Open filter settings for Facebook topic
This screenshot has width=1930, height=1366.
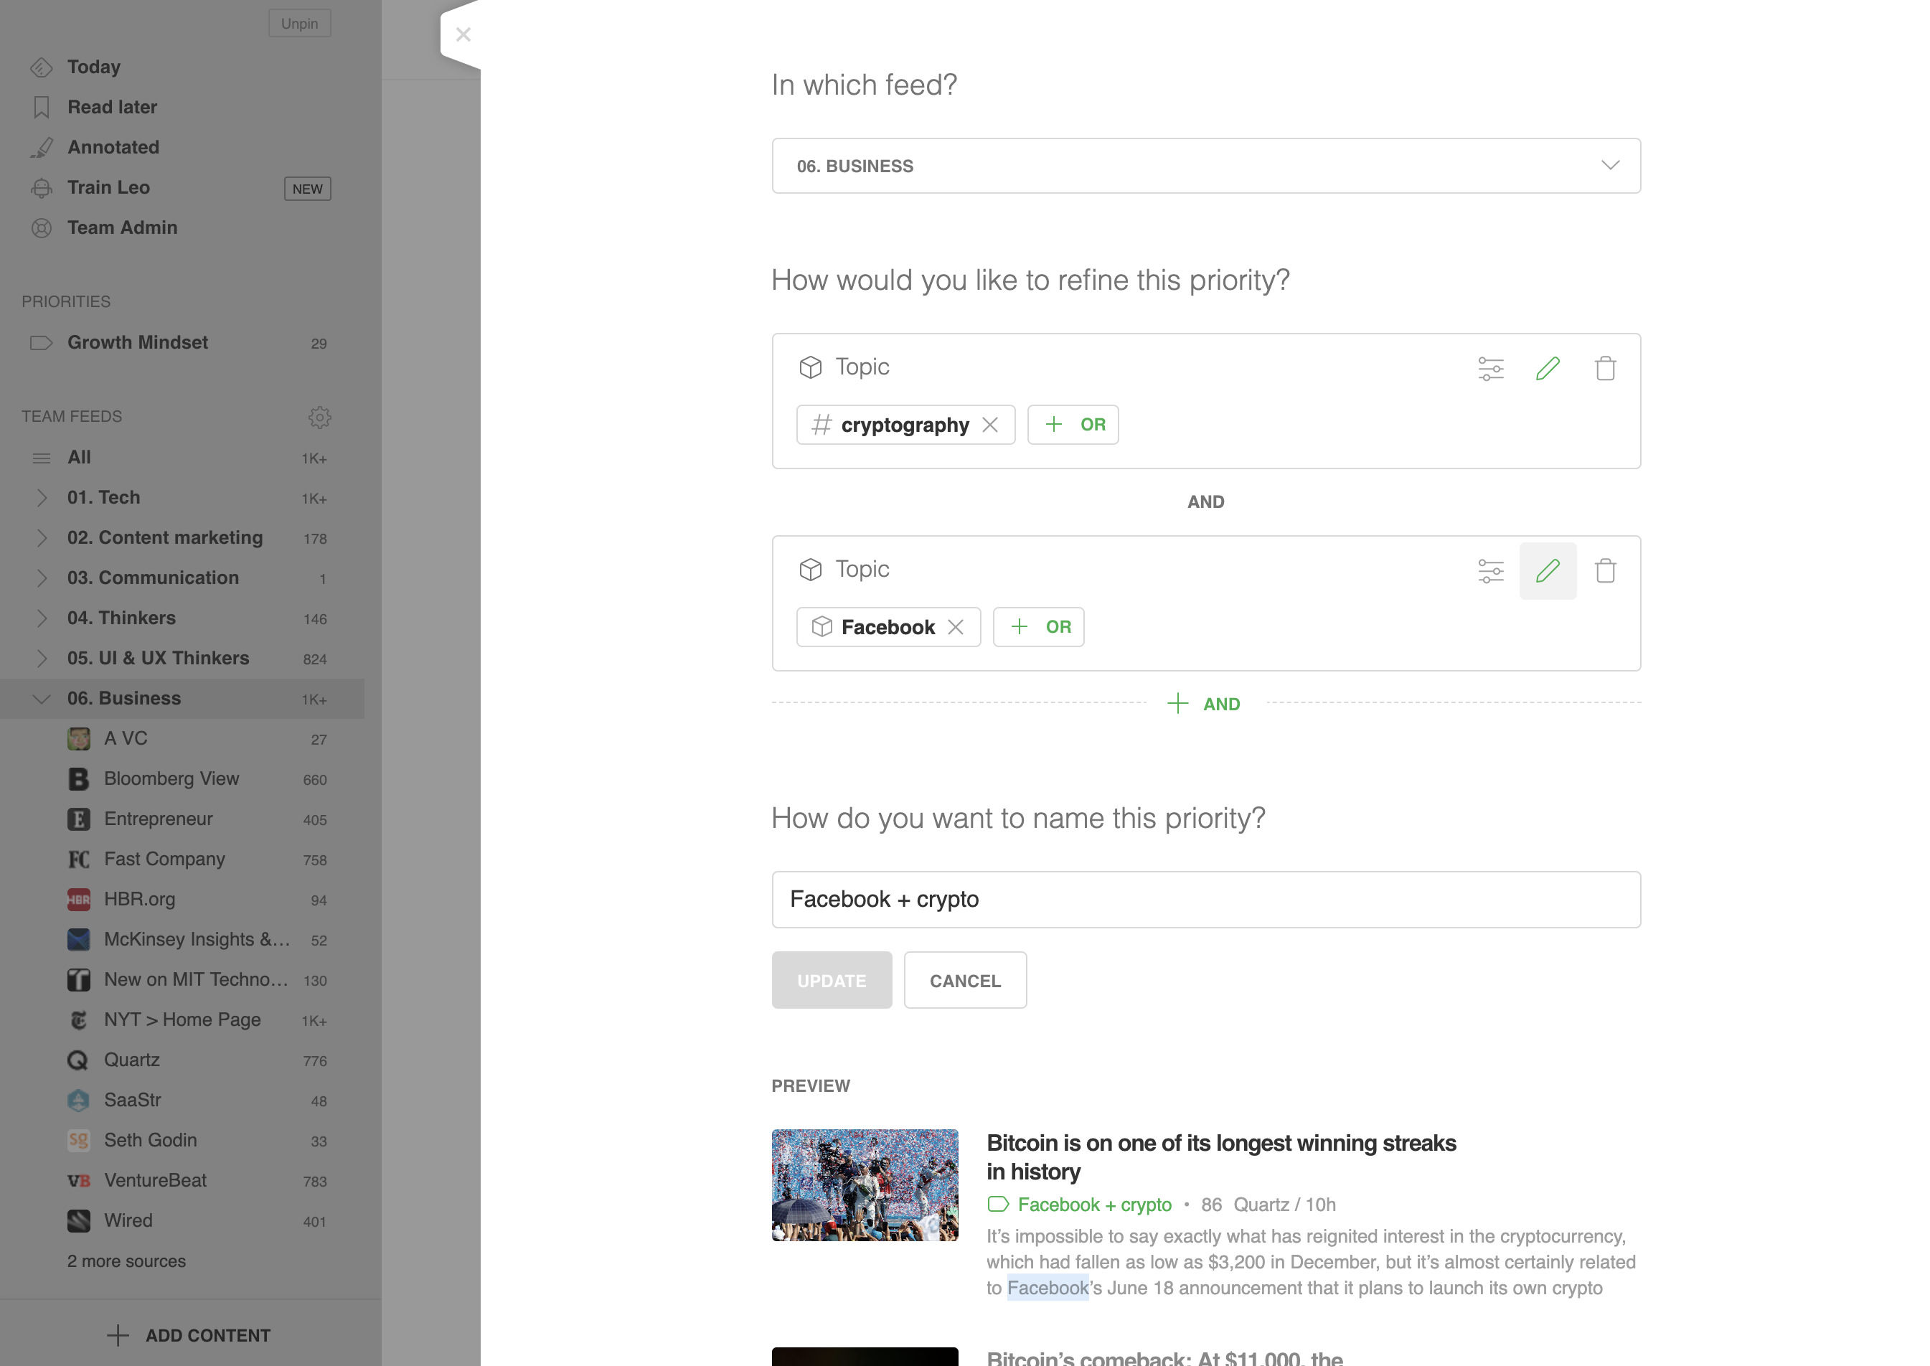click(1490, 571)
